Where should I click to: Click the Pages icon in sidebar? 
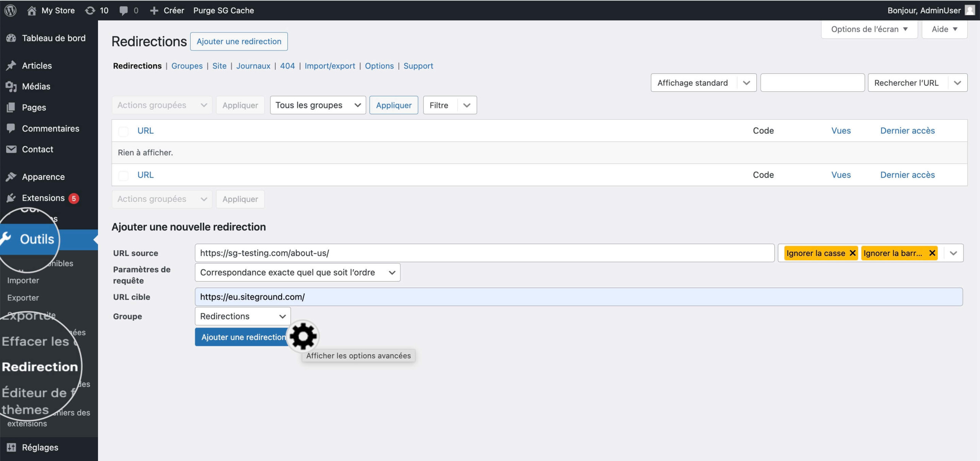coord(11,108)
